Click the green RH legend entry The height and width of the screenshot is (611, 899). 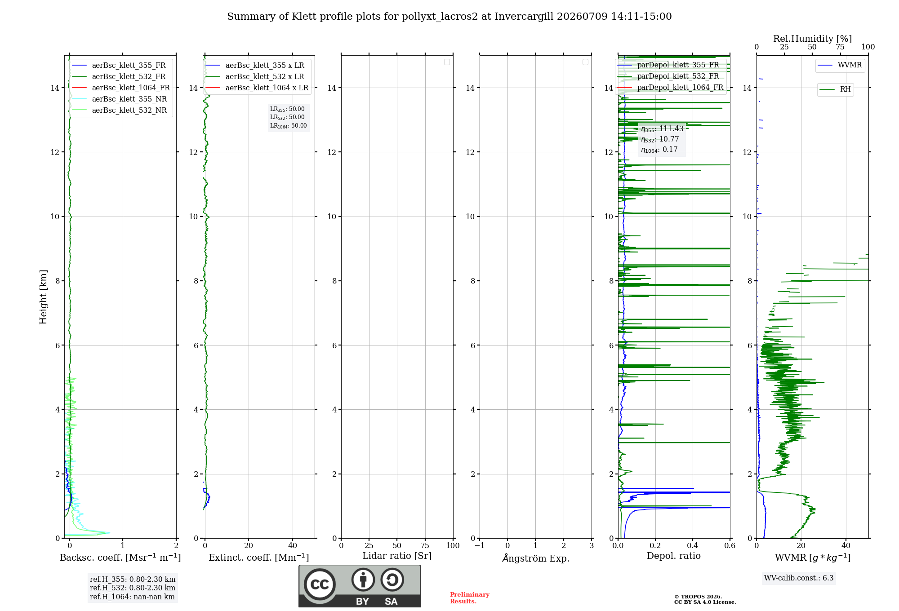pos(835,89)
